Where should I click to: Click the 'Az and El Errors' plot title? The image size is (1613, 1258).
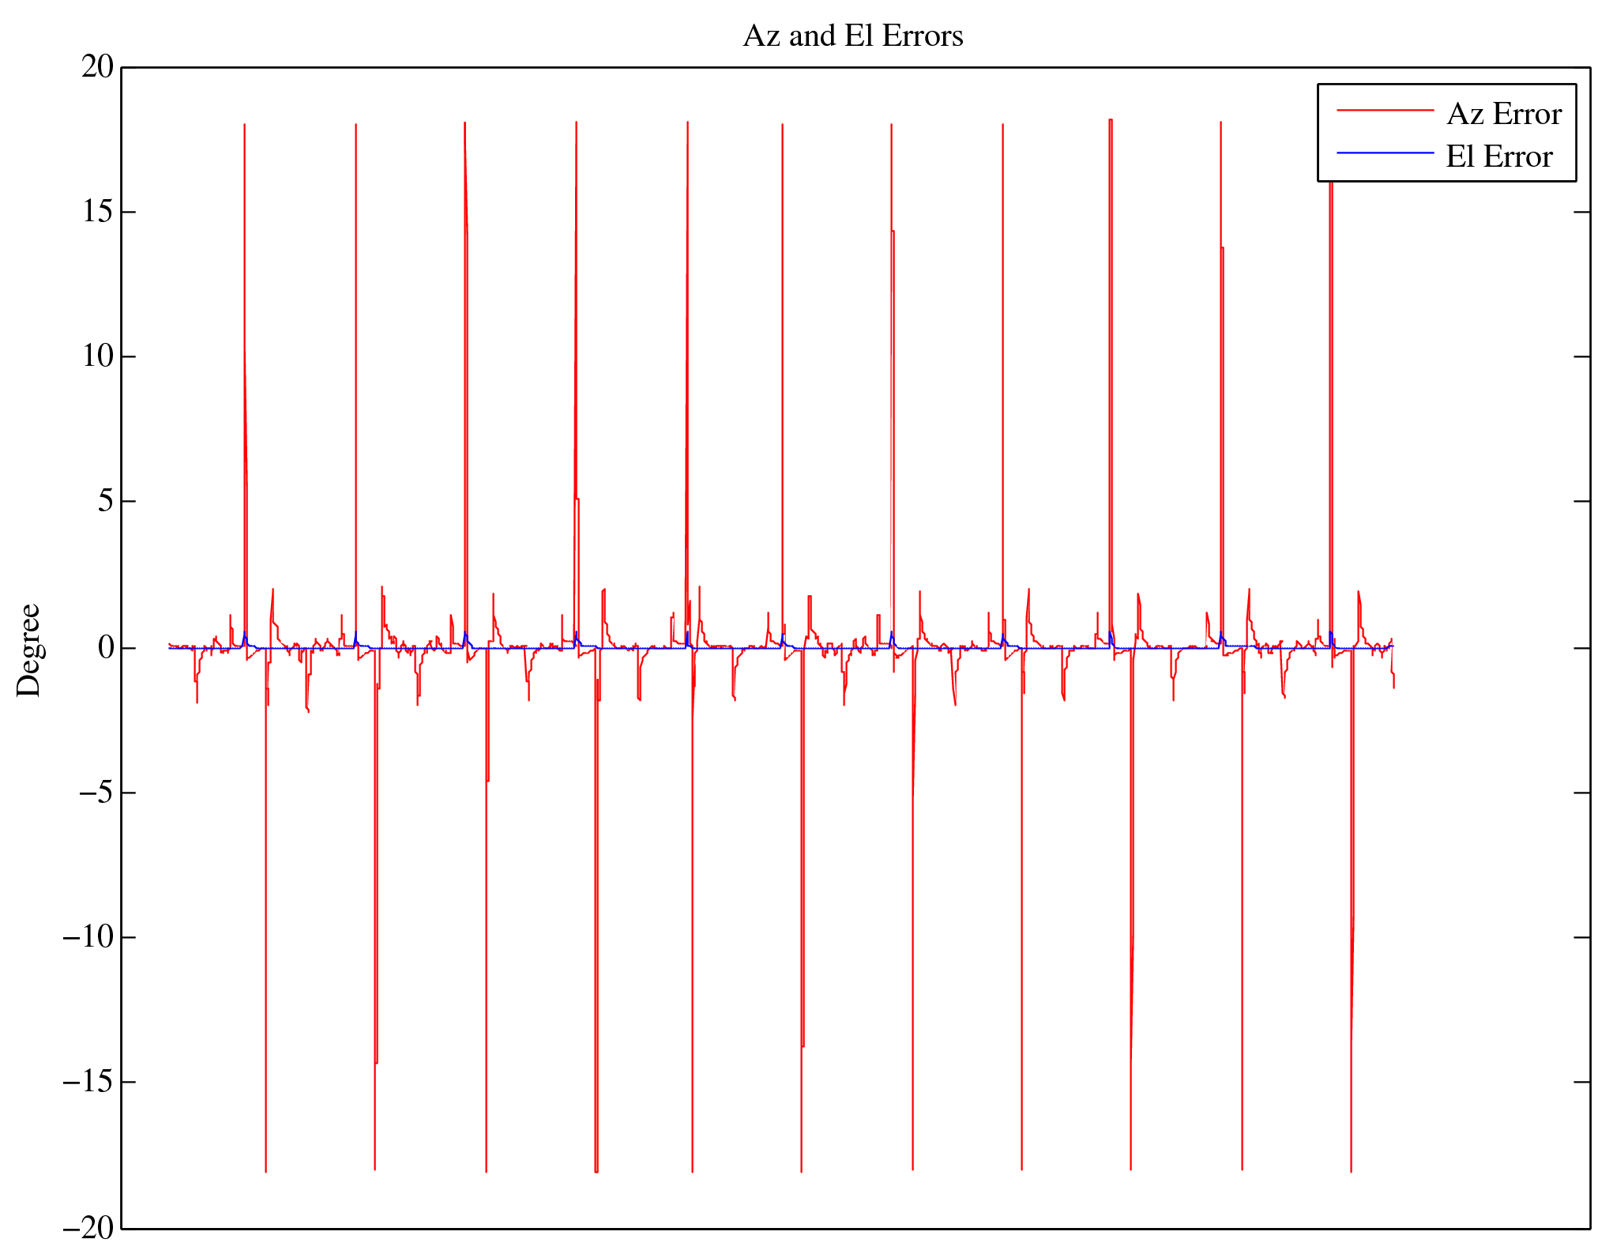[x=853, y=36]
